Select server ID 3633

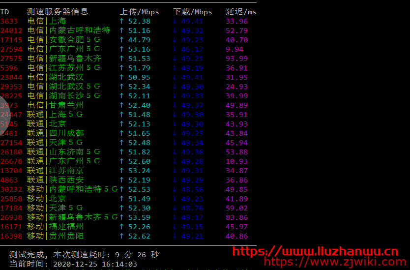coord(9,21)
